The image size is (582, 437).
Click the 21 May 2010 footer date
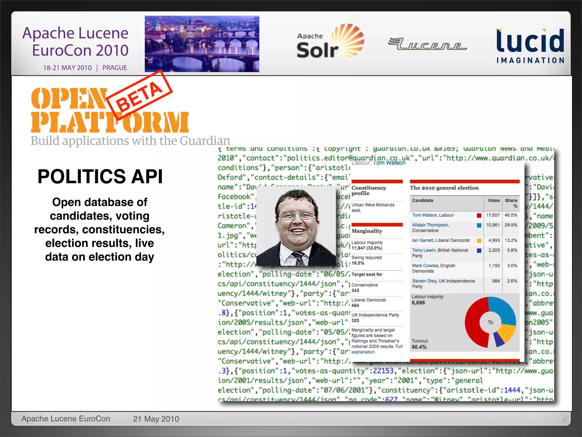click(x=156, y=419)
